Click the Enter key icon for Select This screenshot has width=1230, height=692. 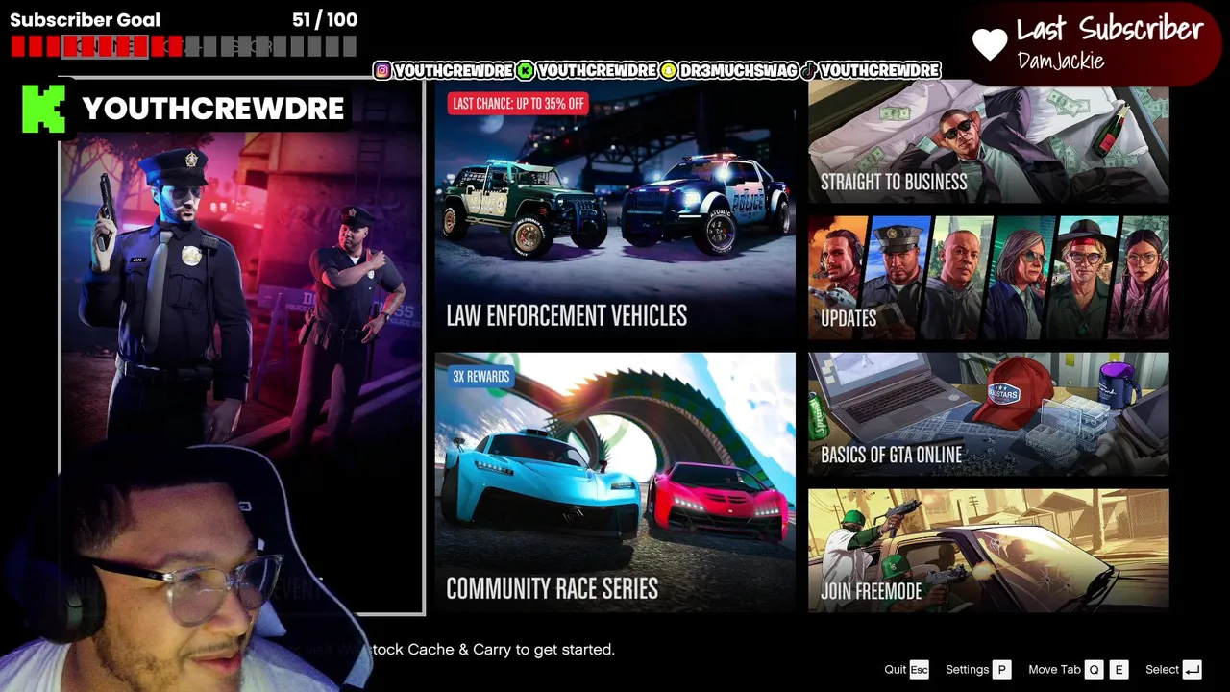(x=1192, y=670)
